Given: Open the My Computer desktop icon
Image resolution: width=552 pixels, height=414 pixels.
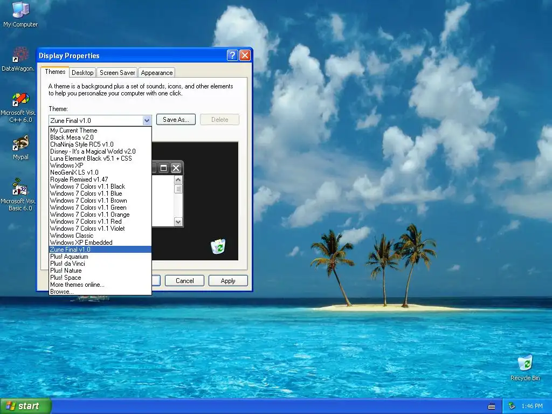Looking at the screenshot, I should [x=20, y=14].
